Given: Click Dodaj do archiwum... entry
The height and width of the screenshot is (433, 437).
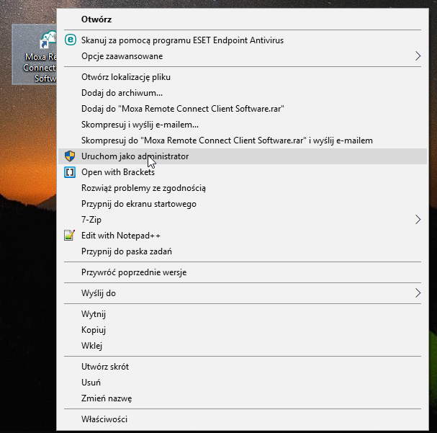Looking at the screenshot, I should [122, 93].
